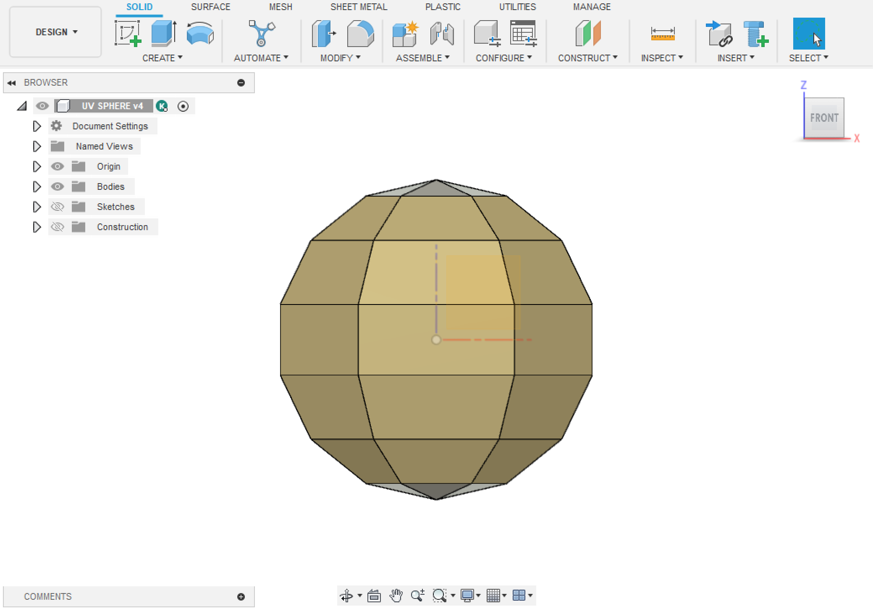The width and height of the screenshot is (873, 609).
Task: Open the ASSEMBLE dropdown menu
Action: [423, 58]
